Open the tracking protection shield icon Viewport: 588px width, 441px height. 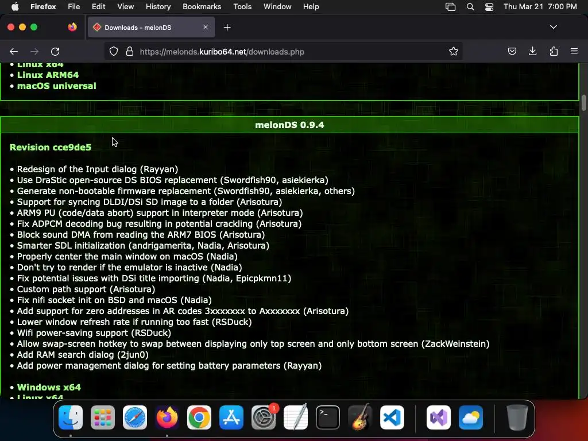click(114, 51)
